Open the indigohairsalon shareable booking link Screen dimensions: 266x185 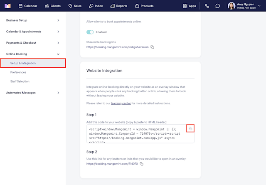click(x=117, y=47)
